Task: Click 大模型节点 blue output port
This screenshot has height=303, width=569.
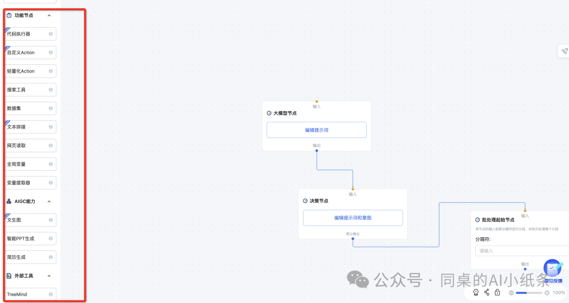Action: pyautogui.click(x=317, y=151)
